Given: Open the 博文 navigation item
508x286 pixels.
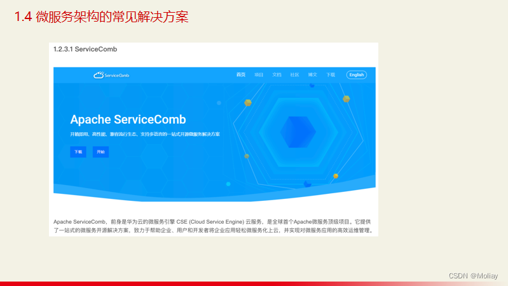Looking at the screenshot, I should [x=312, y=75].
